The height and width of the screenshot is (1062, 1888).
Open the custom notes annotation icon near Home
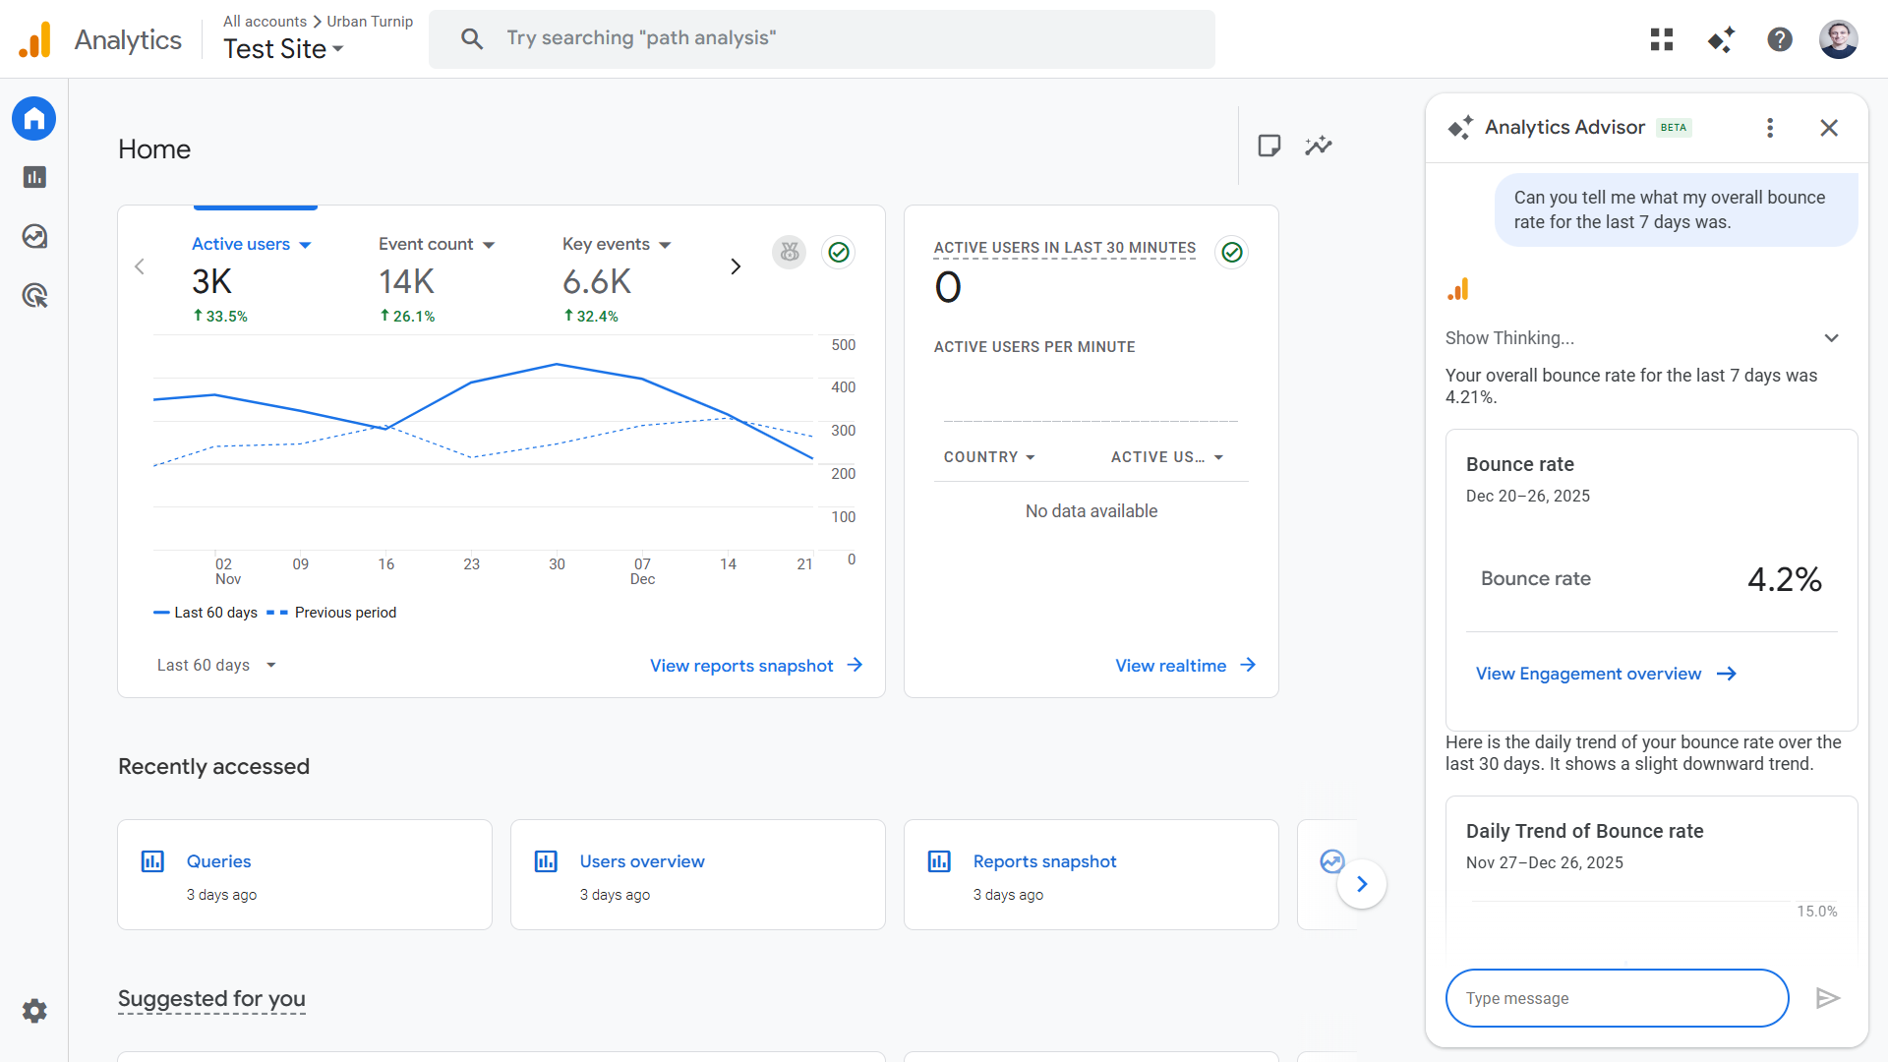click(1268, 146)
